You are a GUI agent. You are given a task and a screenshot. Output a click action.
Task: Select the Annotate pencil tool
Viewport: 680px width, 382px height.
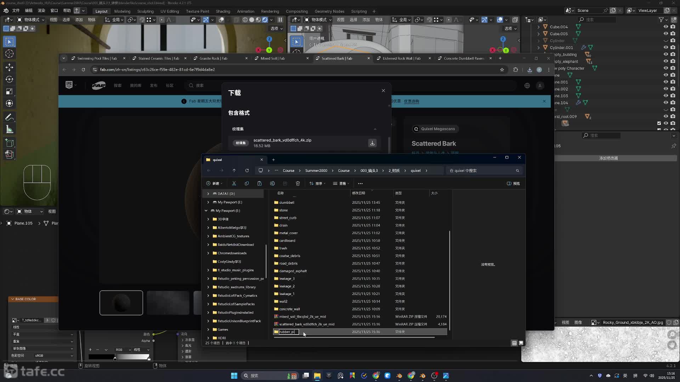click(x=10, y=117)
